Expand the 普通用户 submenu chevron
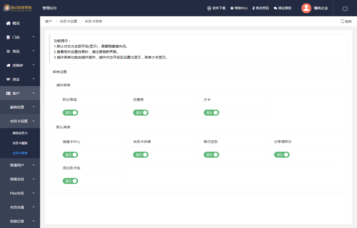 coord(34,165)
